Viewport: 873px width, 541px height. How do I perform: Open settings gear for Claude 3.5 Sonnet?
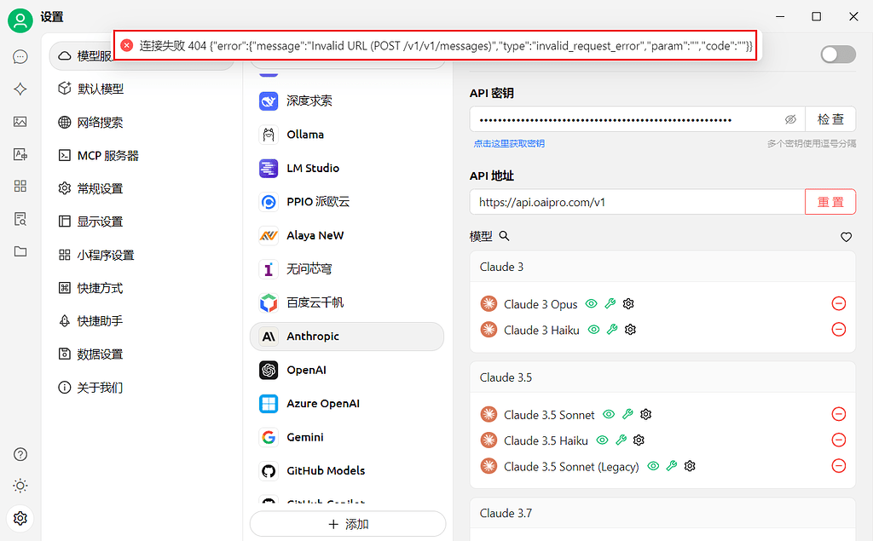coord(646,414)
